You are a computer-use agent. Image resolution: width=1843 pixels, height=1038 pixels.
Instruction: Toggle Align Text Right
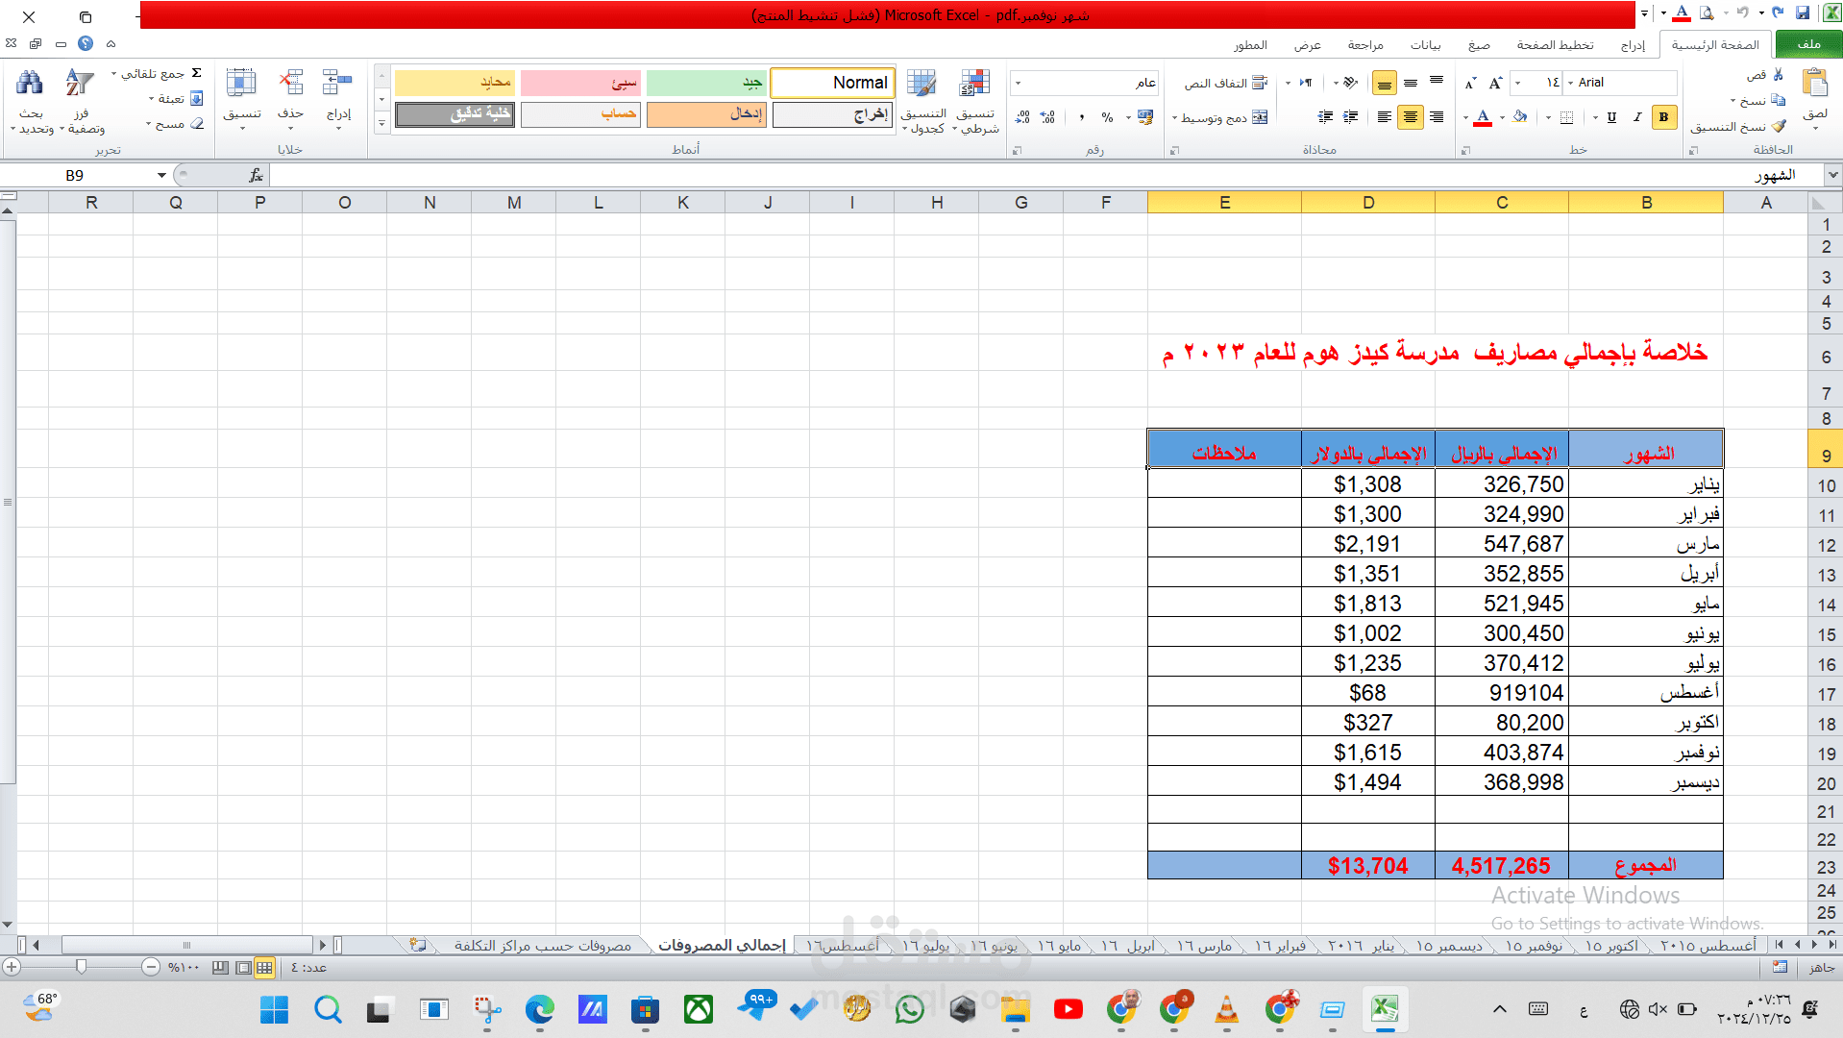(1436, 117)
